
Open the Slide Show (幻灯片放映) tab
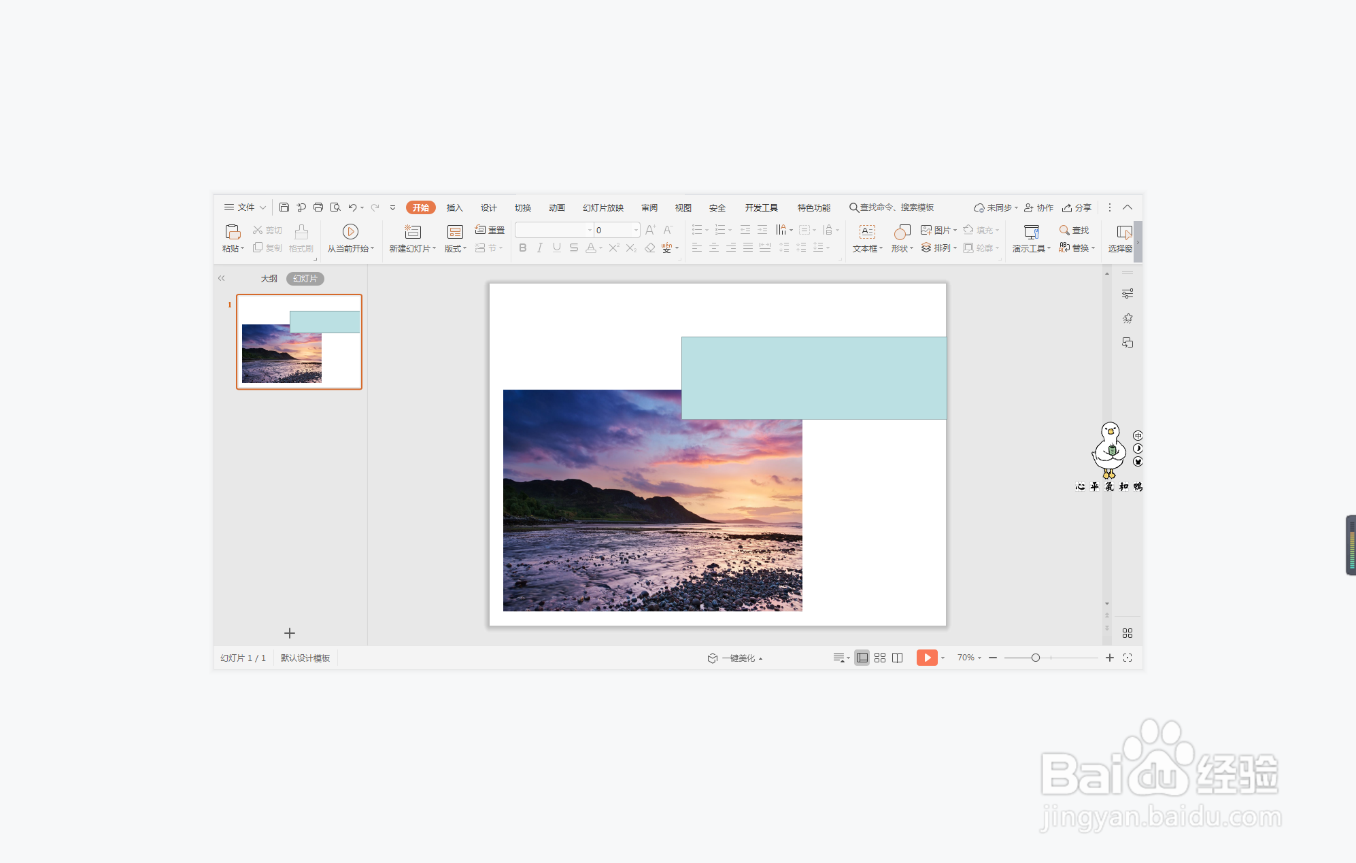(603, 207)
